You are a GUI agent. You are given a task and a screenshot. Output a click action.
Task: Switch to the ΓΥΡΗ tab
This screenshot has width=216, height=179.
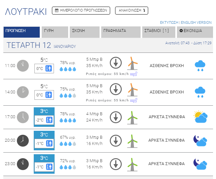pyautogui.click(x=55, y=31)
